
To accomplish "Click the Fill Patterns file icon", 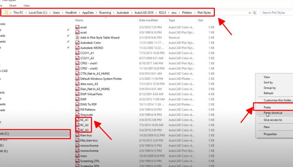I will click(x=77, y=110).
